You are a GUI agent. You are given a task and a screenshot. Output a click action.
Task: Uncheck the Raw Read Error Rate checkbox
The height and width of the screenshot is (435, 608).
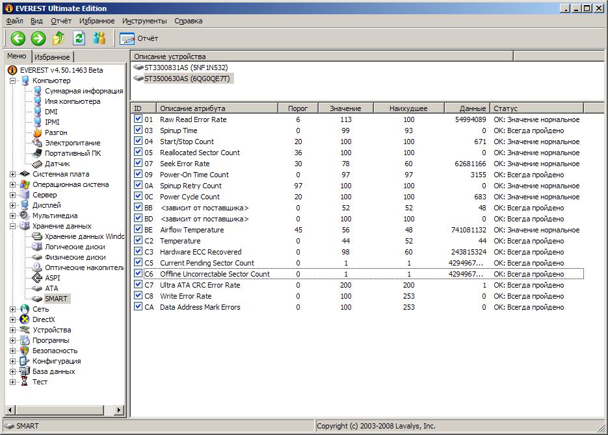point(138,119)
